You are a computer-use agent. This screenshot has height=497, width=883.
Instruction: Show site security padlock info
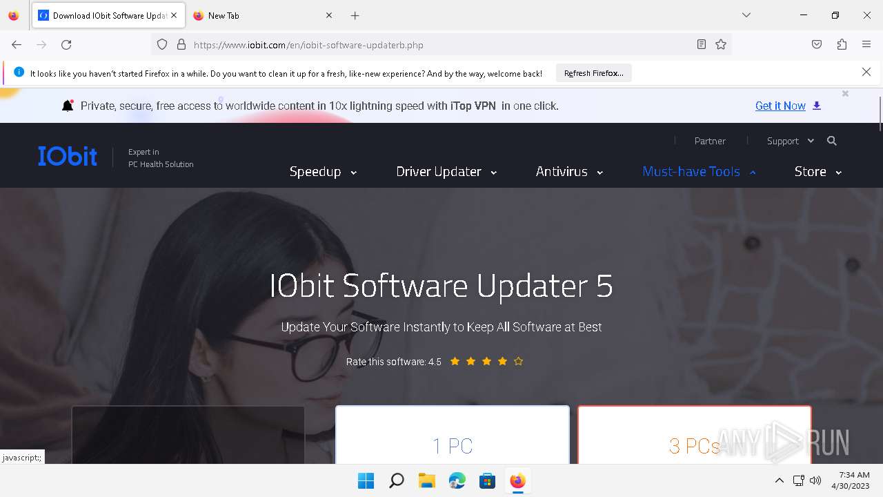tap(181, 44)
